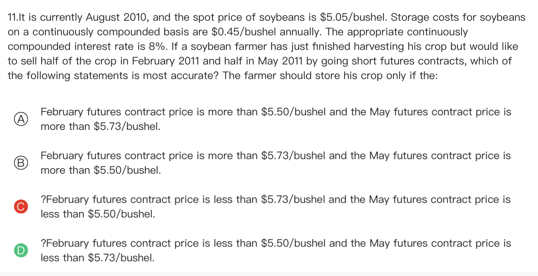Click "February 2011" in the question text

(166, 61)
